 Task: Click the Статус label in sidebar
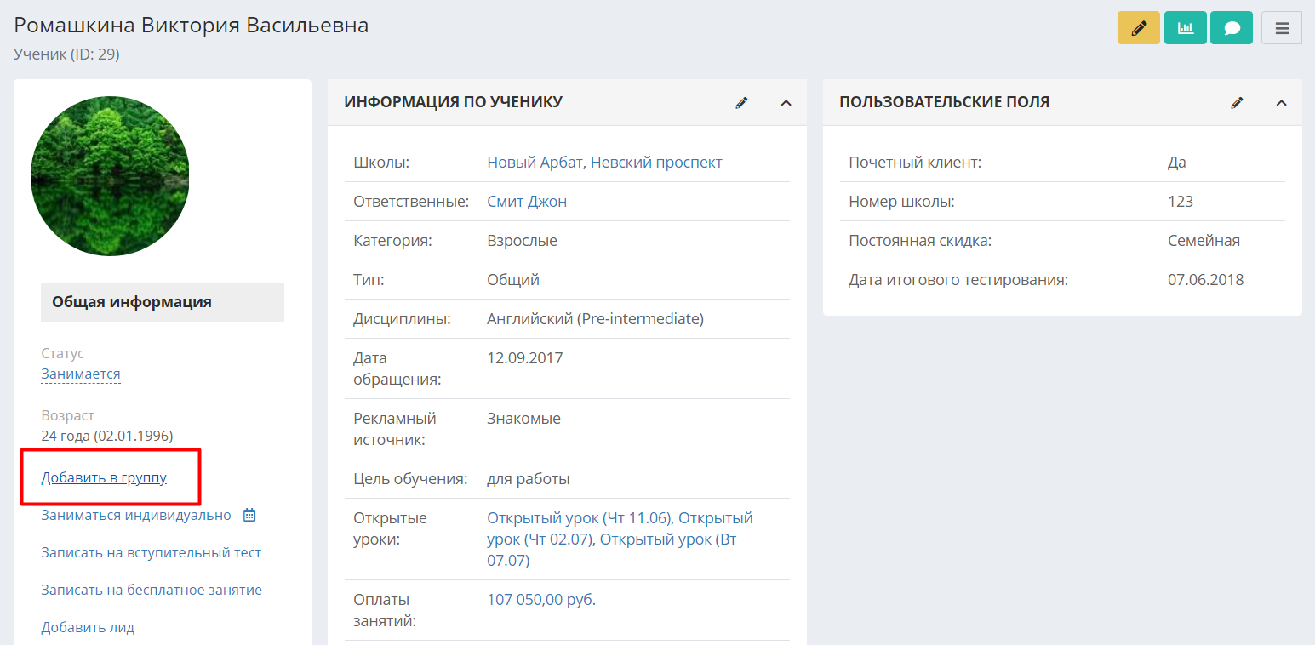pyautogui.click(x=63, y=353)
